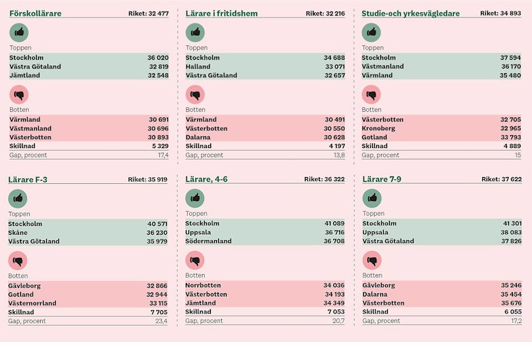
Task: Click the Studie-och yrkesvägledare title
Action: coord(411,14)
